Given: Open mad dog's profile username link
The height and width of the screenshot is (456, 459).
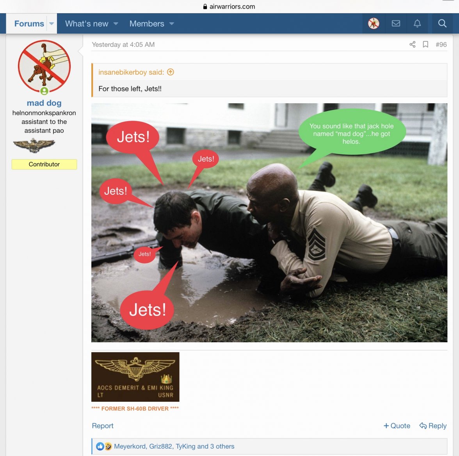Looking at the screenshot, I should pos(44,103).
